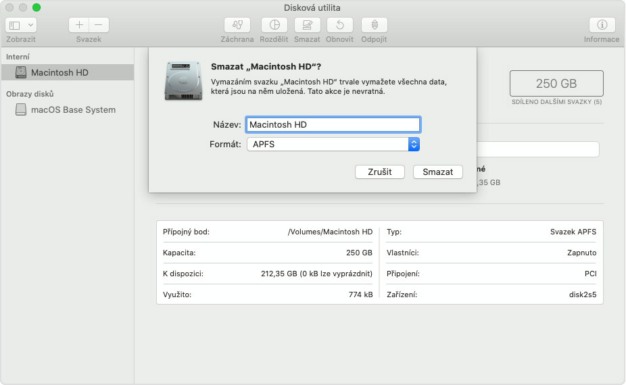Open the Informace info button
Screen dimensions: 626x385
(602, 25)
